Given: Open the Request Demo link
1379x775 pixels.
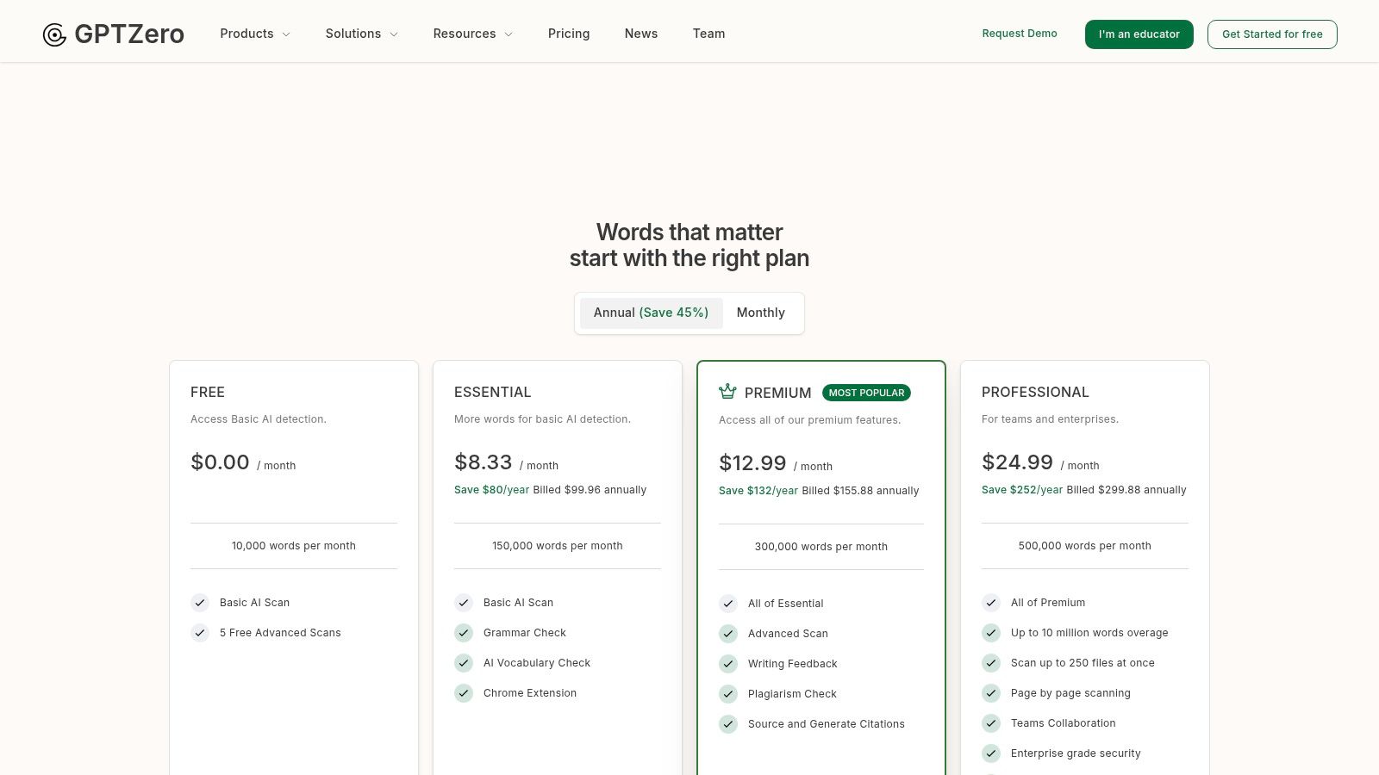Looking at the screenshot, I should pos(1020,34).
